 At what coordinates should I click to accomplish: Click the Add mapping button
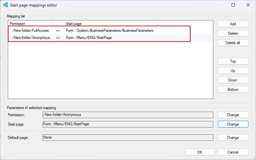[233, 24]
